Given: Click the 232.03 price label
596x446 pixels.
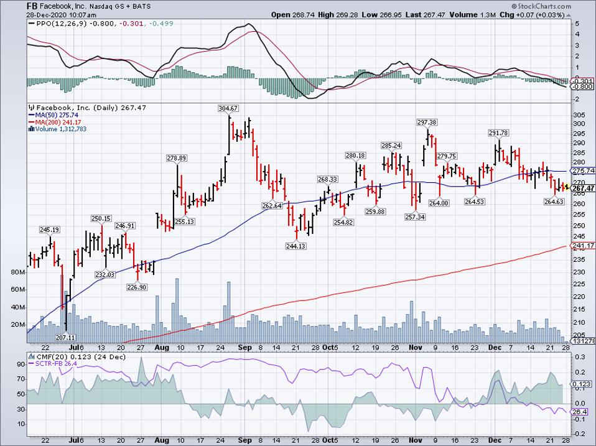Looking at the screenshot, I should [x=105, y=275].
